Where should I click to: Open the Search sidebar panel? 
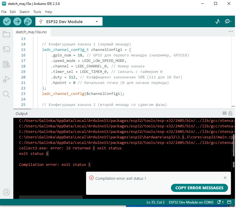(x=6, y=94)
